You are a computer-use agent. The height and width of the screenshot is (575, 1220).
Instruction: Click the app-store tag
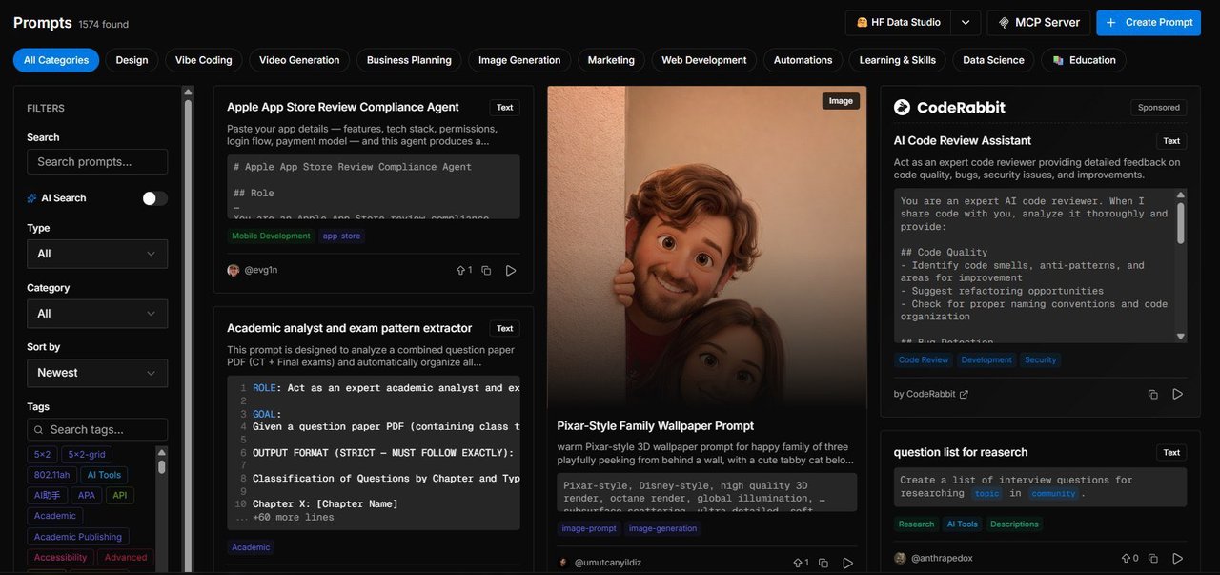coord(341,236)
